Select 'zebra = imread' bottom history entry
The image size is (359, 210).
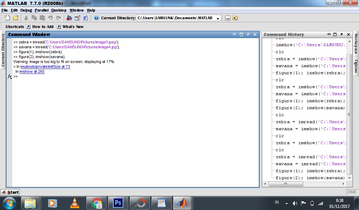pos(311,157)
